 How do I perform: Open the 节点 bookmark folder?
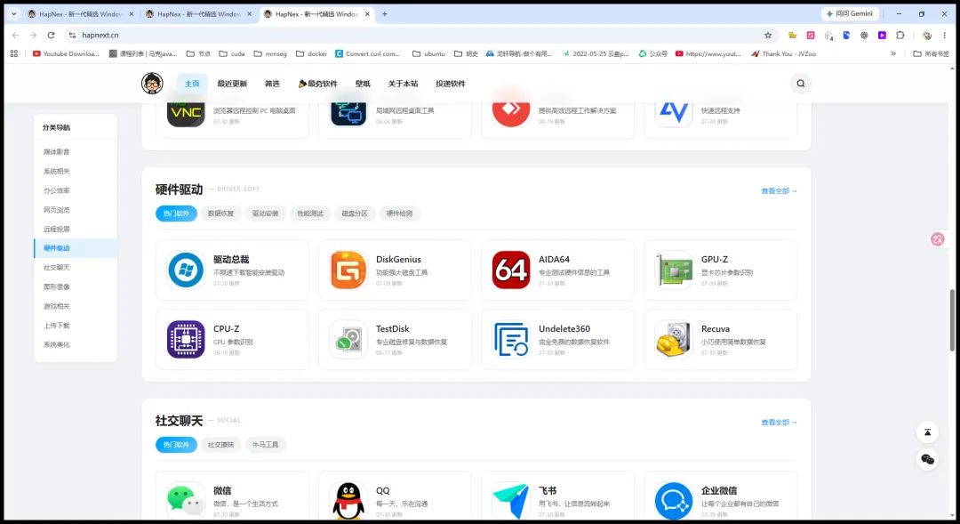pyautogui.click(x=198, y=53)
